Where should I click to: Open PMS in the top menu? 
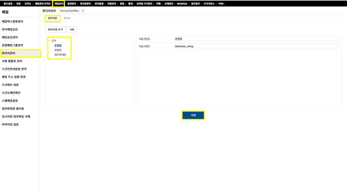(x=221, y=3)
